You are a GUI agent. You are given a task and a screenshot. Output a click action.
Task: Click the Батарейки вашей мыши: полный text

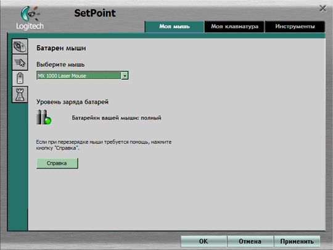click(x=117, y=118)
